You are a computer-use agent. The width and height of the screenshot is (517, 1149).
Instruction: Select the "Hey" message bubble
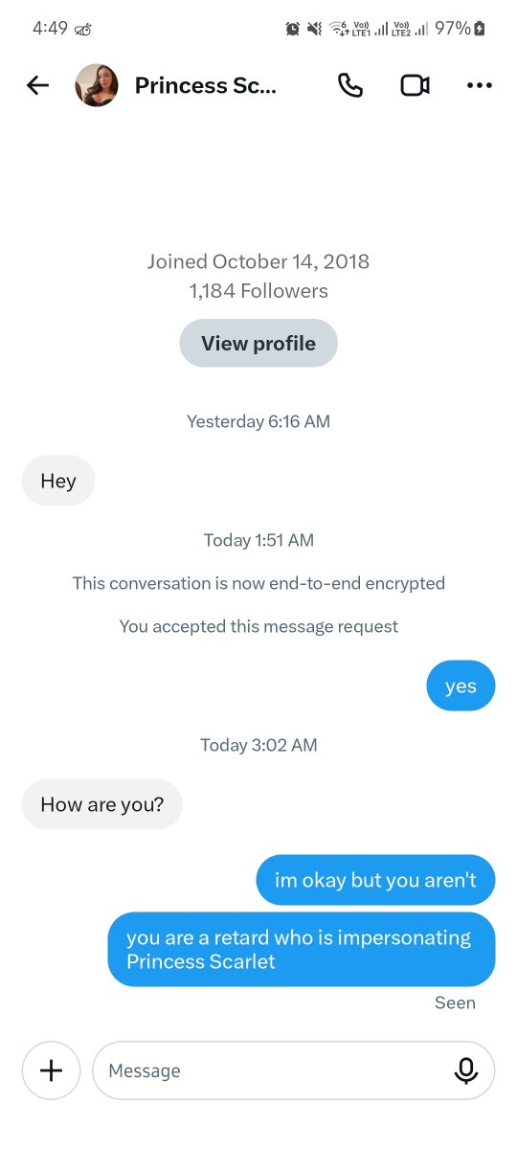(58, 481)
